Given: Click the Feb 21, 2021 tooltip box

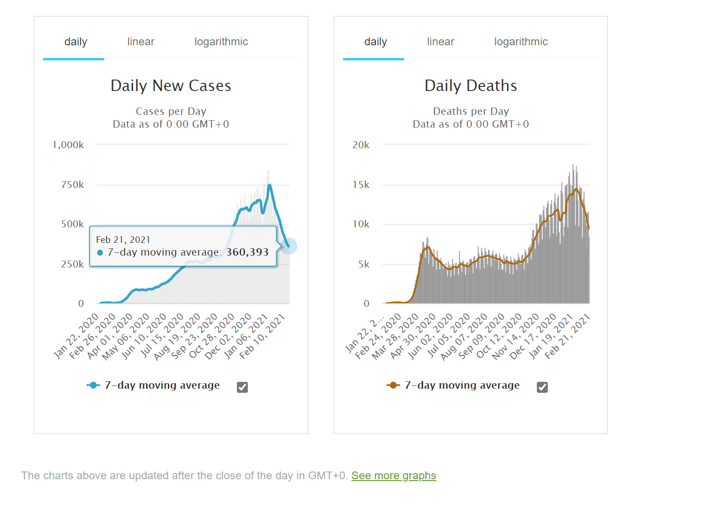Looking at the screenshot, I should [183, 246].
